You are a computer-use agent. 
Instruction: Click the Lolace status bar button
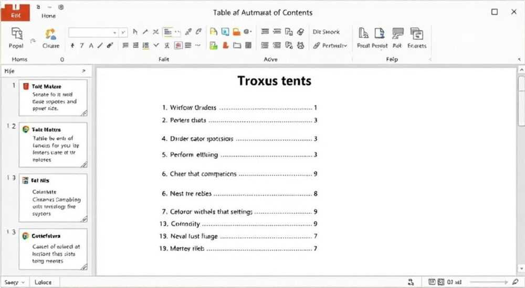(43, 282)
